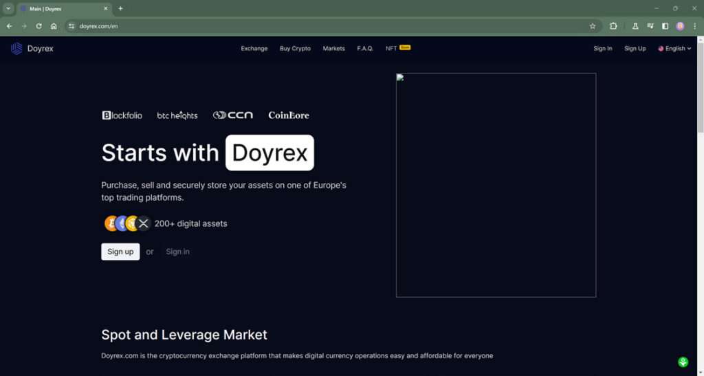
Task: View site information icon in address bar
Action: pyautogui.click(x=71, y=26)
